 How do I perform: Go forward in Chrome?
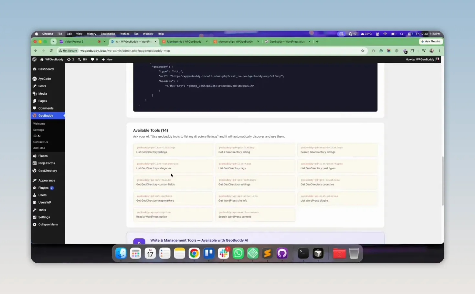coord(43,51)
